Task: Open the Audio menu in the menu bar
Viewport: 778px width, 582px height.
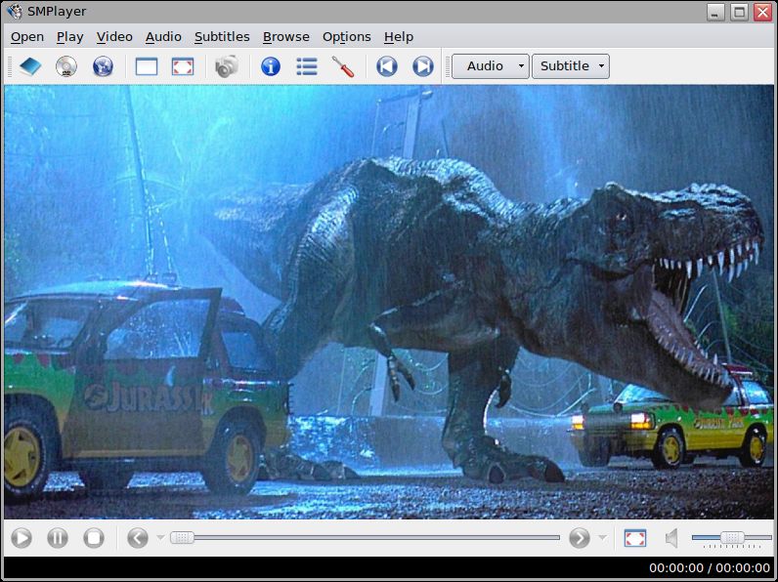Action: [x=163, y=37]
